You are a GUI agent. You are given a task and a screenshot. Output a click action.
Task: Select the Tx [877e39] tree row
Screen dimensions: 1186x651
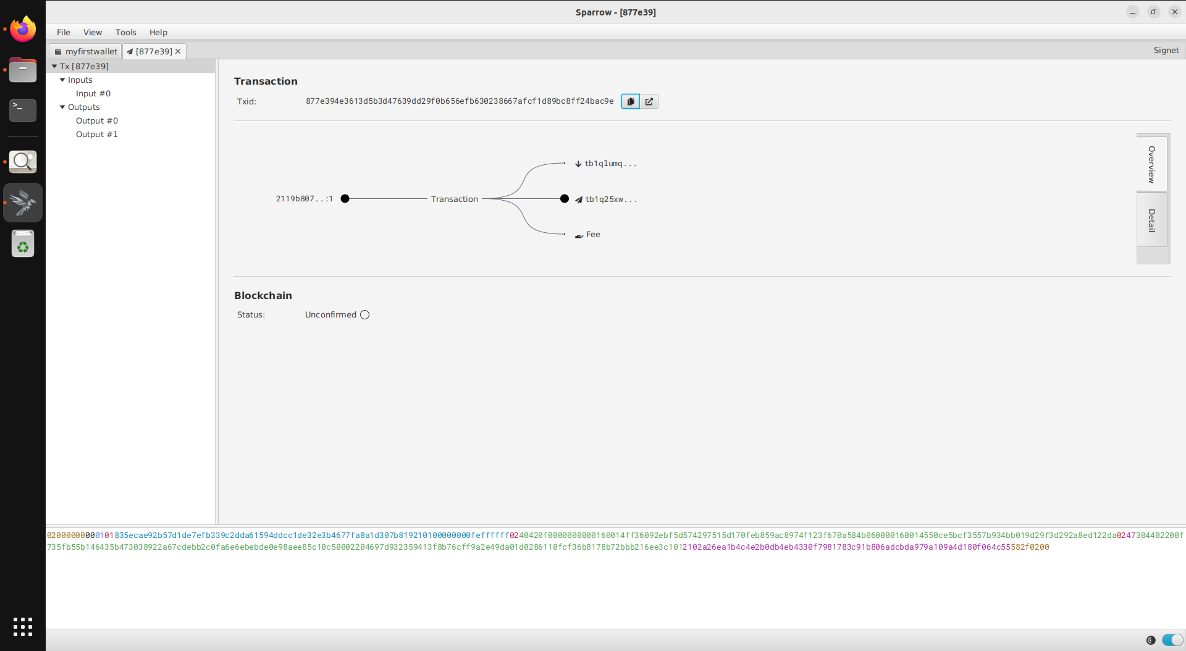pos(130,66)
